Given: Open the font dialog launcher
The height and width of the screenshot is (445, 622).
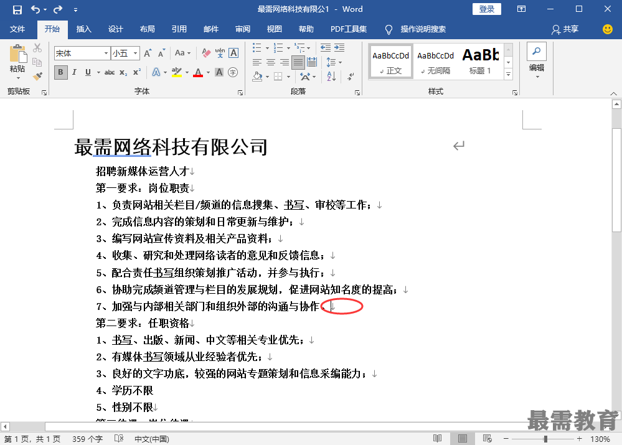Looking at the screenshot, I should point(240,92).
